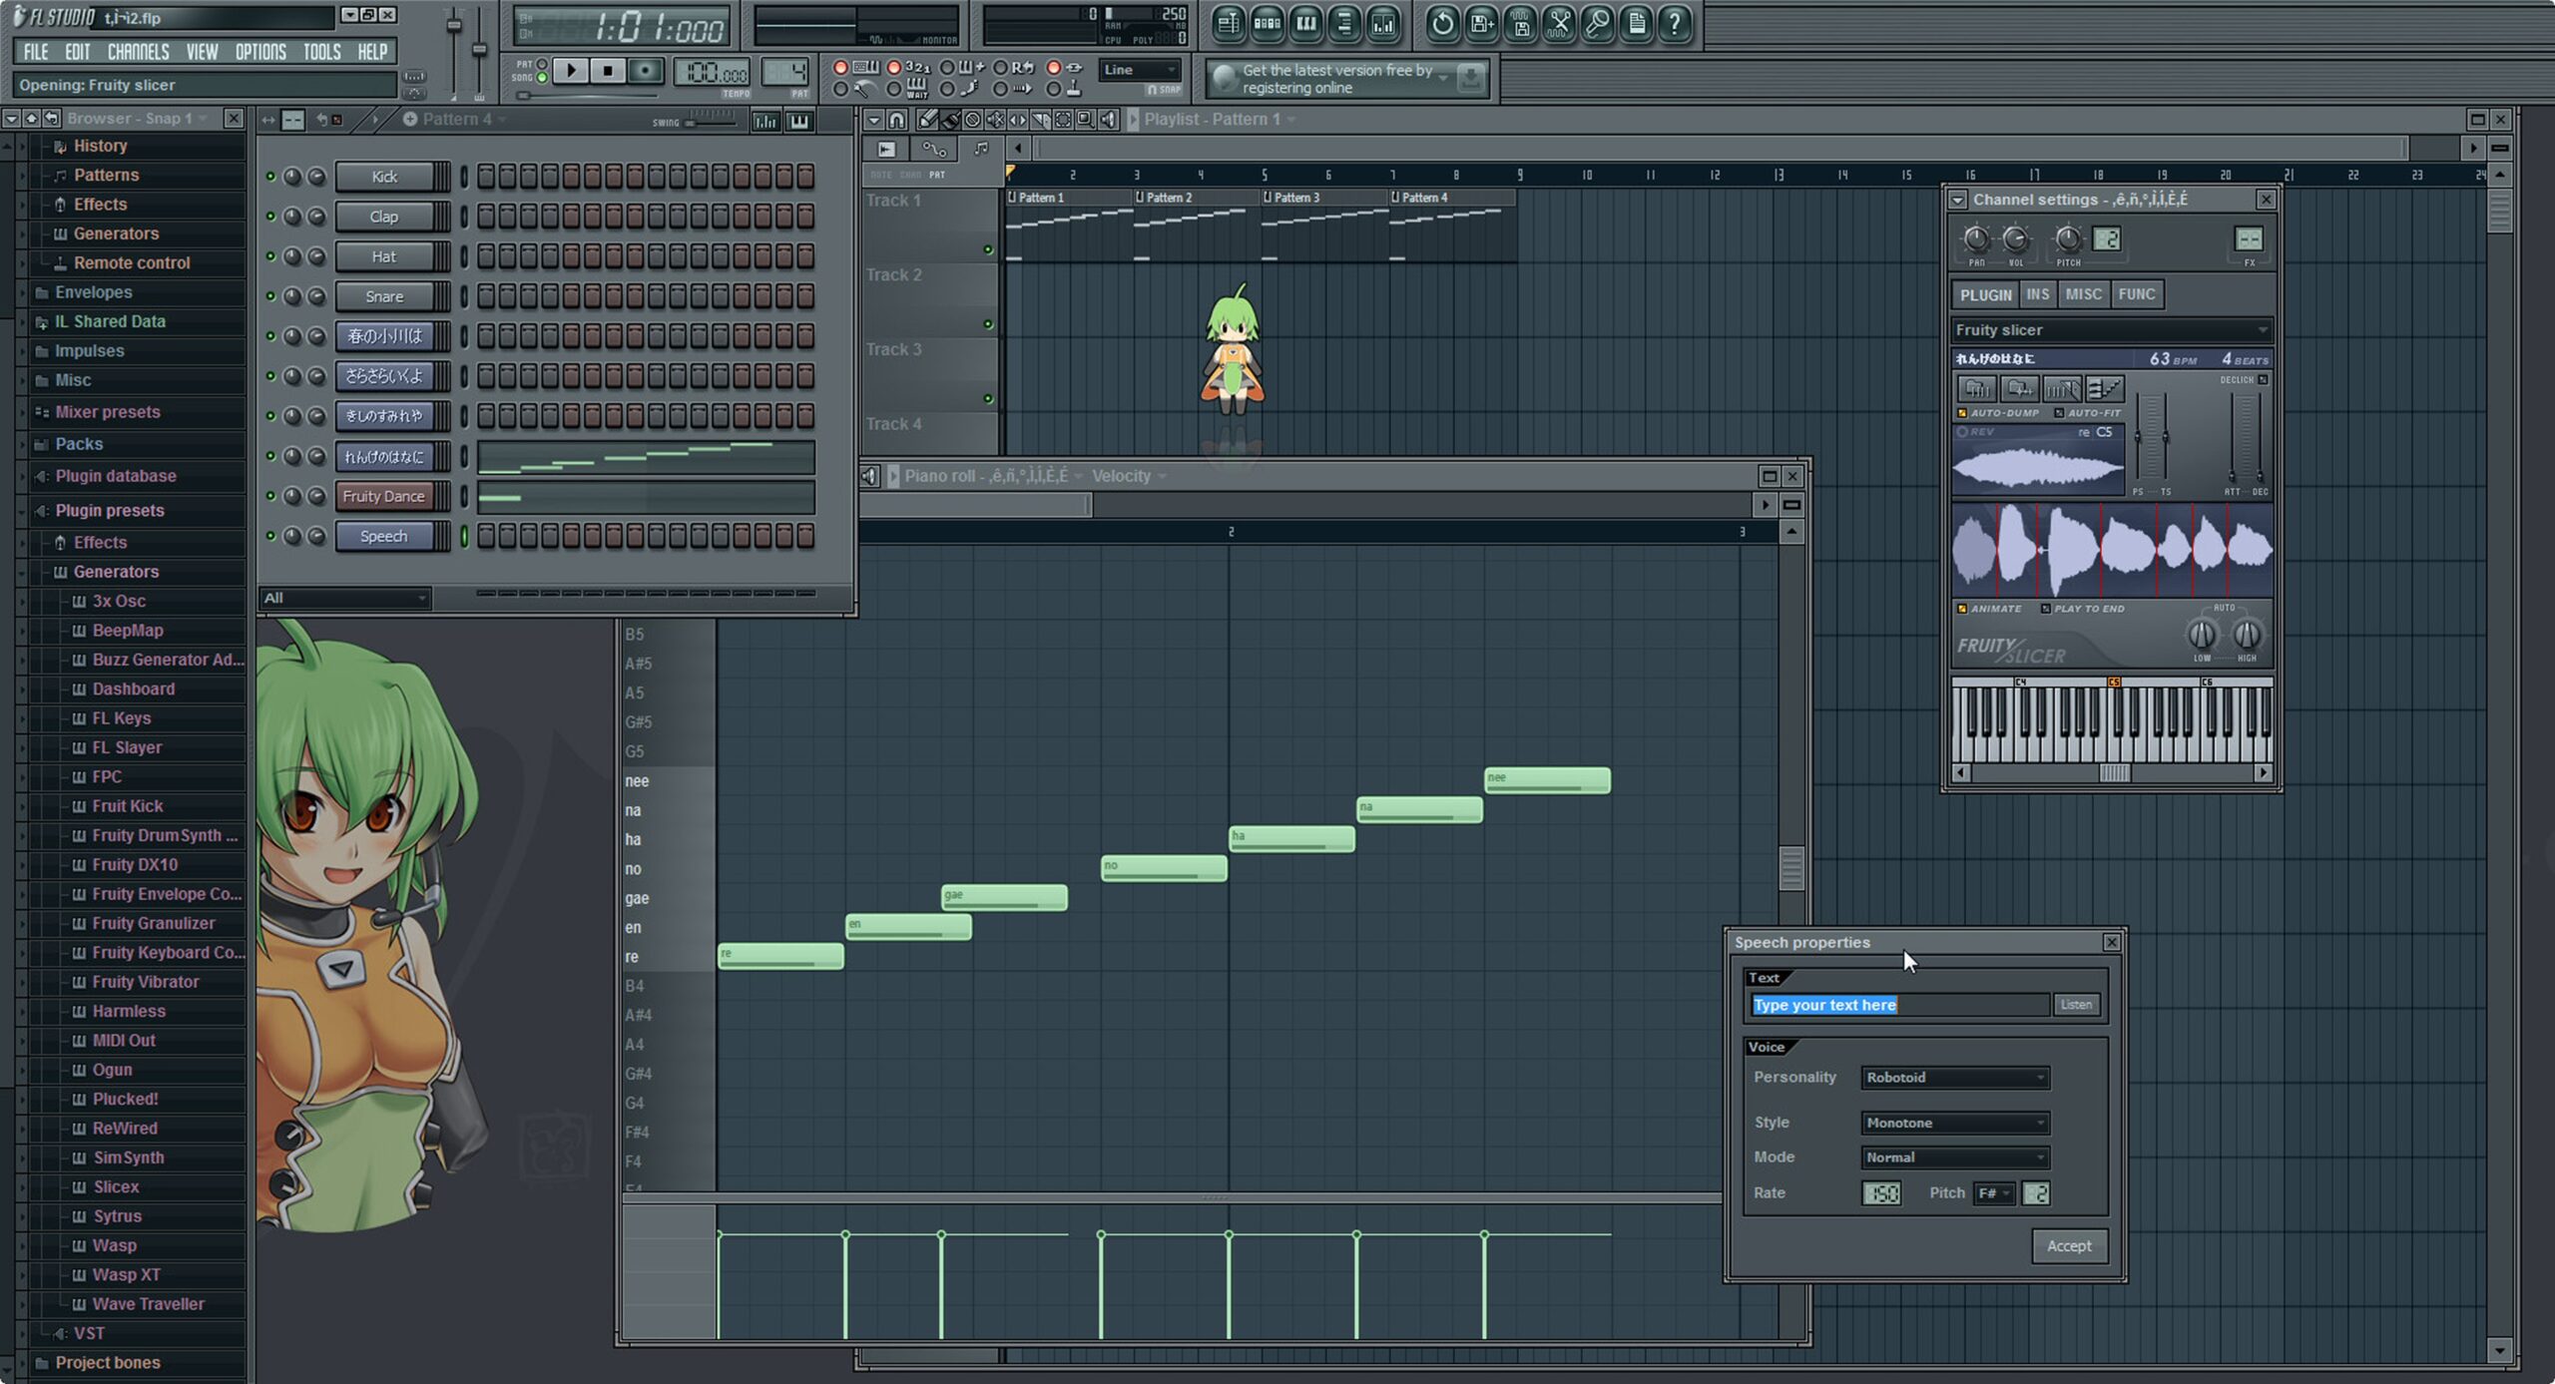The image size is (2555, 1384).
Task: Enable the Auto-fit checkbox in Fruity slicer
Action: tap(2059, 413)
